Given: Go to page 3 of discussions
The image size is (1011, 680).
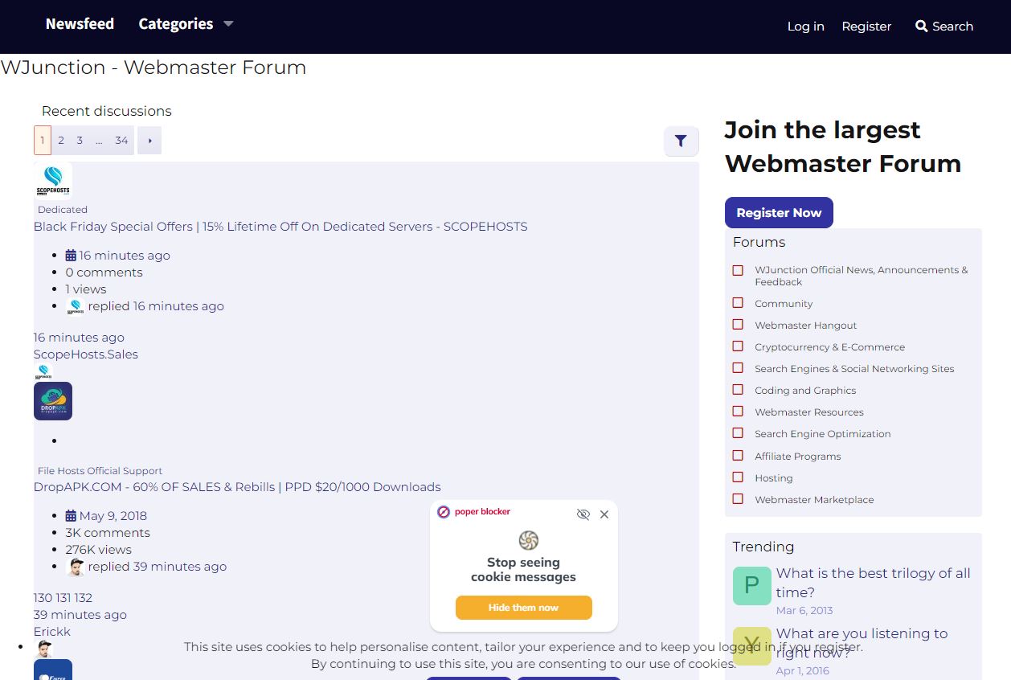Looking at the screenshot, I should [80, 141].
